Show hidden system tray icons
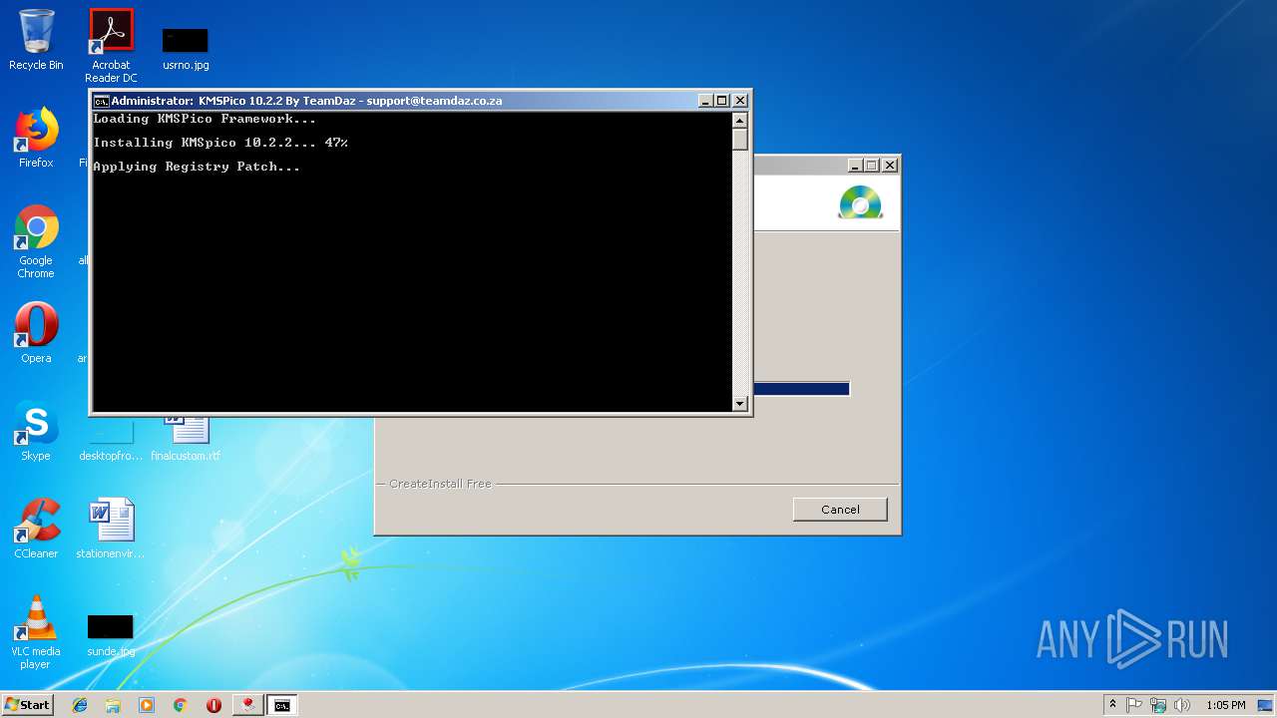Image resolution: width=1277 pixels, height=718 pixels. pyautogui.click(x=1112, y=705)
